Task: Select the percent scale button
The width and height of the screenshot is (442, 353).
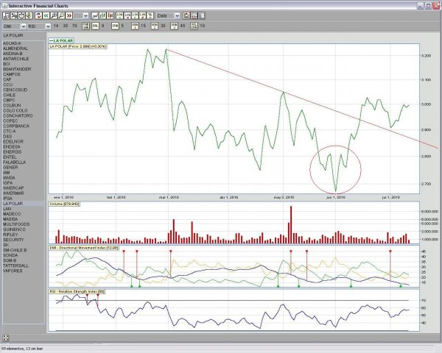Action: [x=150, y=15]
